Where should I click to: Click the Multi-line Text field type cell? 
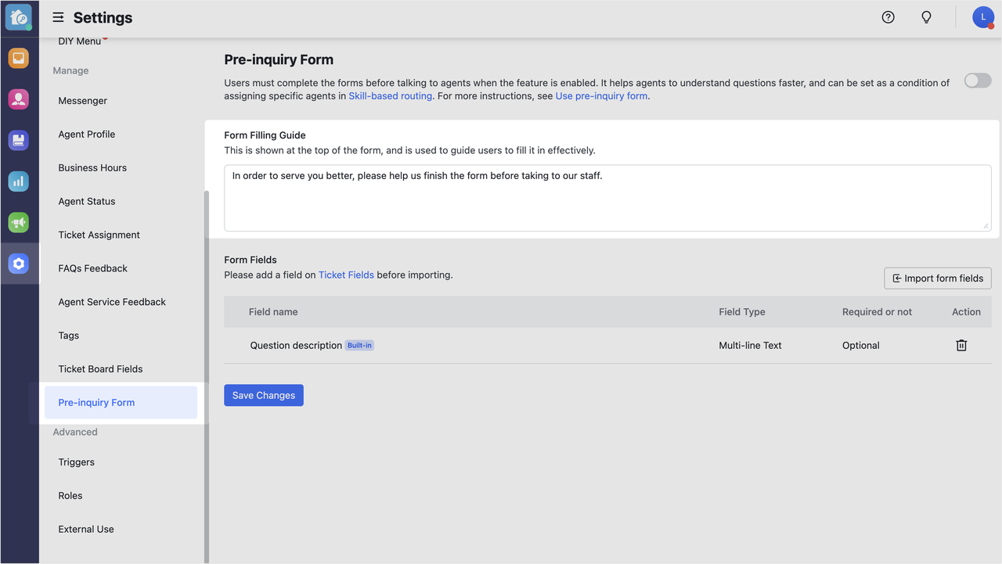tap(750, 346)
